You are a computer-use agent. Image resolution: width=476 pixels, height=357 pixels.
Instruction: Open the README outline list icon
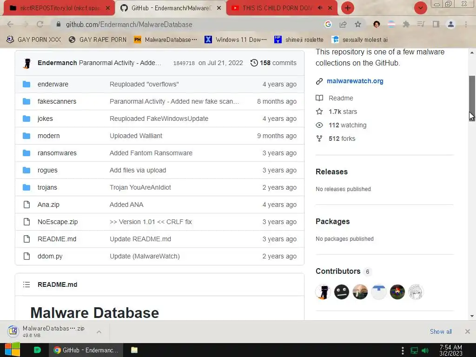pyautogui.click(x=26, y=284)
